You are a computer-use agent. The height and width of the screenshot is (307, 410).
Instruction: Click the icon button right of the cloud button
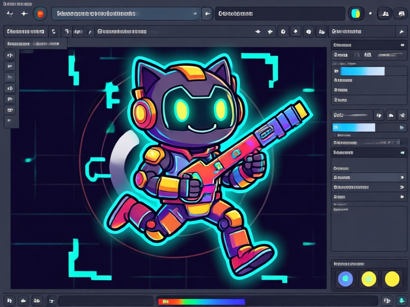tap(403, 115)
